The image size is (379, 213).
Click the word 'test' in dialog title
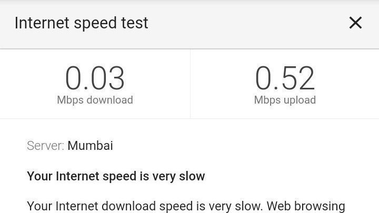135,23
